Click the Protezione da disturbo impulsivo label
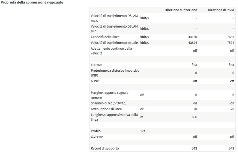The width and height of the screenshot is (238, 154). pyautogui.click(x=115, y=73)
